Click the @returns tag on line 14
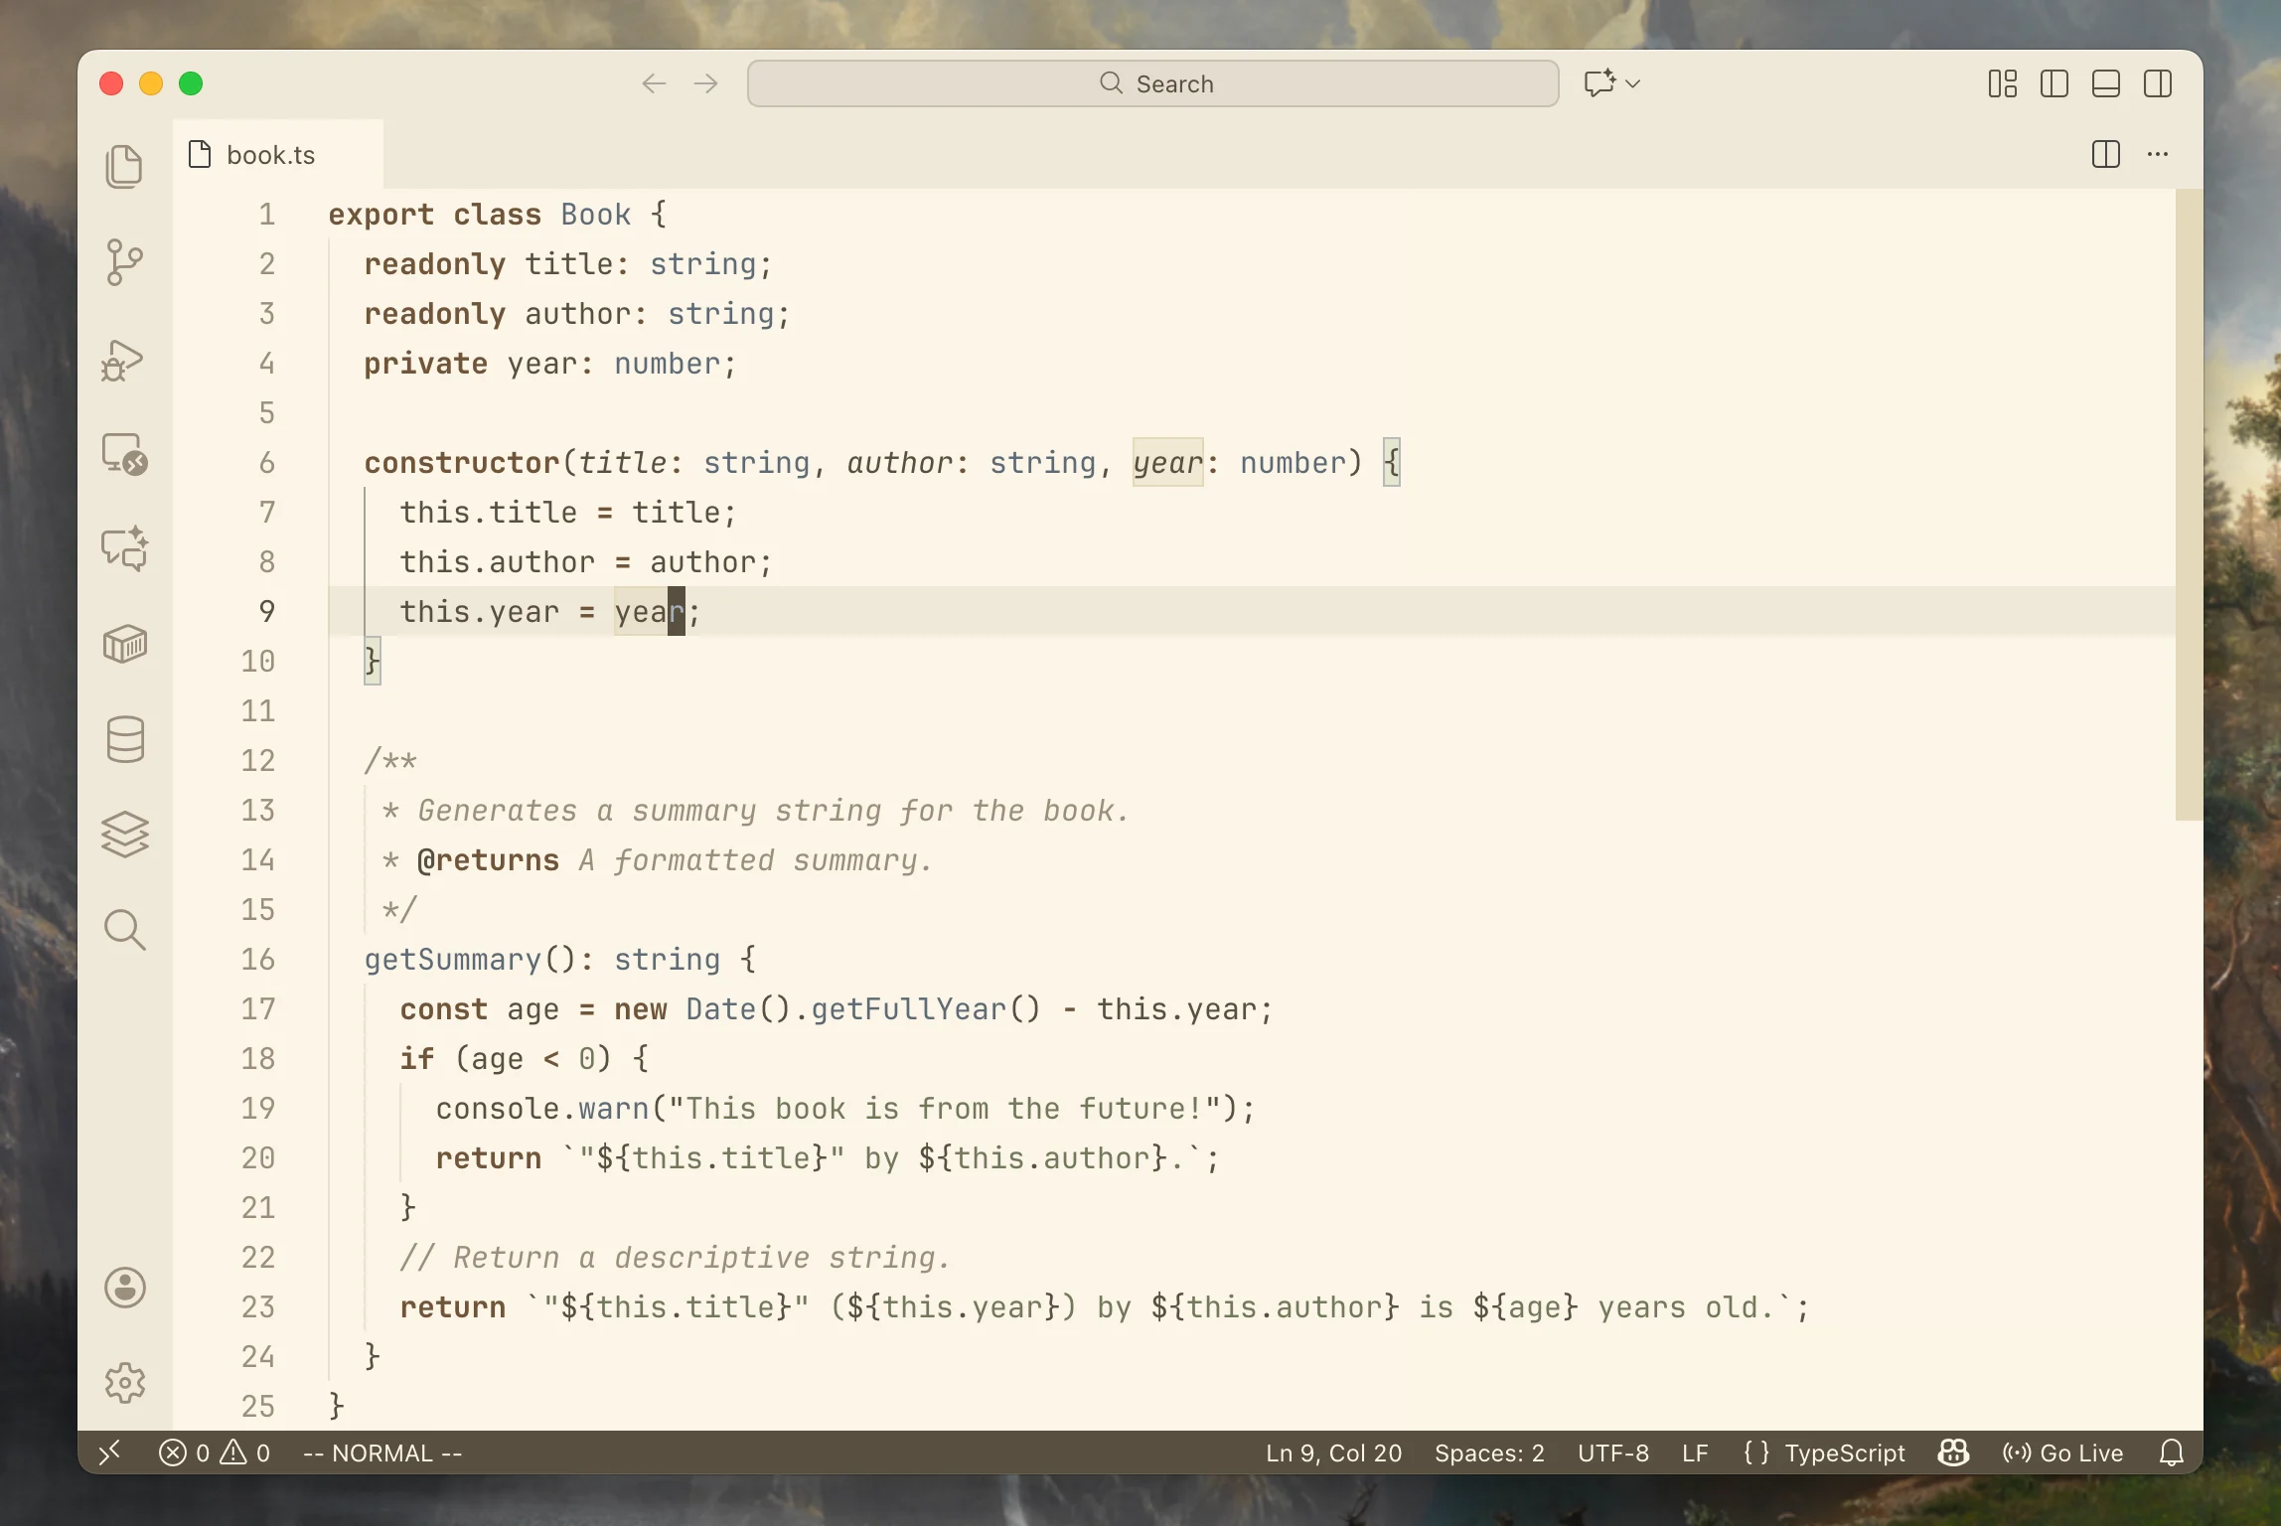The height and width of the screenshot is (1526, 2281). coord(488,859)
